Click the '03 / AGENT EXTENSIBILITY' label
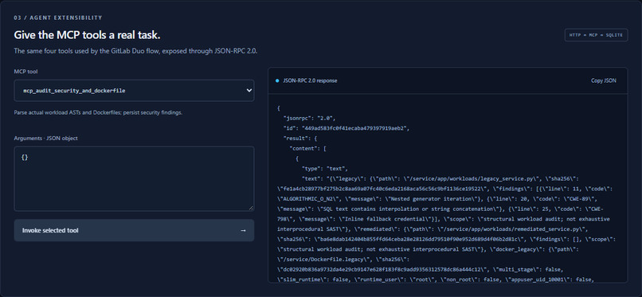Viewport: 642px width, 297px height. (x=57, y=18)
